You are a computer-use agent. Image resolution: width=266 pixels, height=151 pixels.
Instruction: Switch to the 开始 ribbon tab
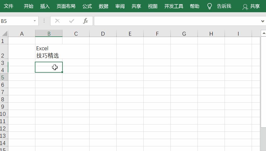28,6
